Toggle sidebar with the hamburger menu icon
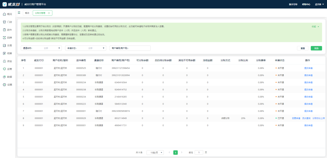 19,13
